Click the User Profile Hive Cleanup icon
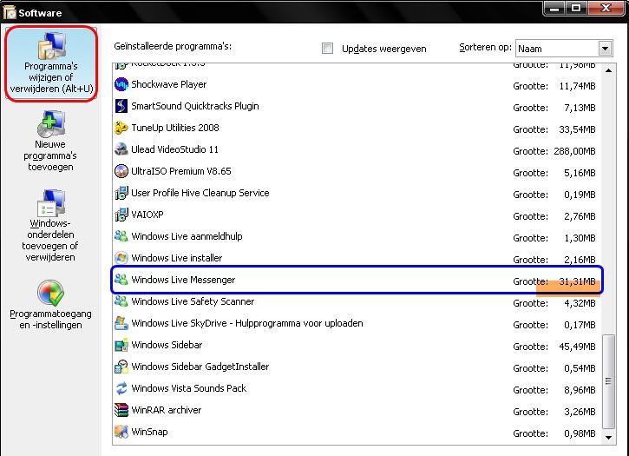Image resolution: width=629 pixels, height=456 pixels. tap(121, 193)
